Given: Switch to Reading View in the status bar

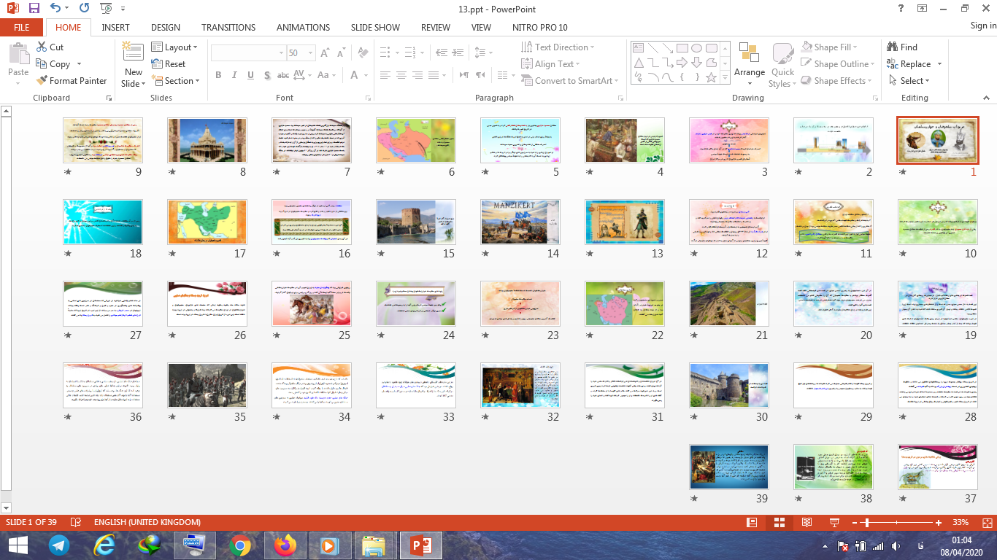Looking at the screenshot, I should [807, 523].
